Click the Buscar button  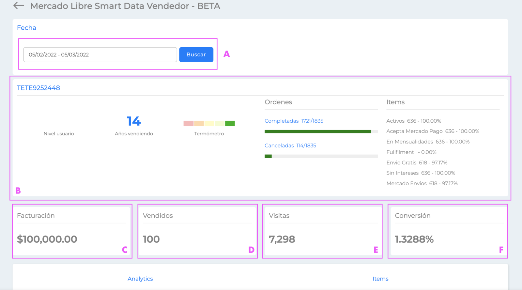coord(196,54)
